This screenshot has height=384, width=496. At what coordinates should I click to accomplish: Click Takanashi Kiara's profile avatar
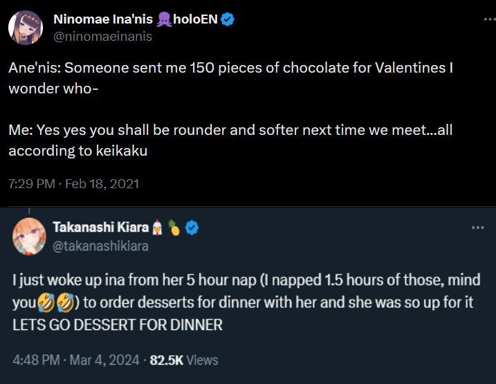click(x=28, y=236)
